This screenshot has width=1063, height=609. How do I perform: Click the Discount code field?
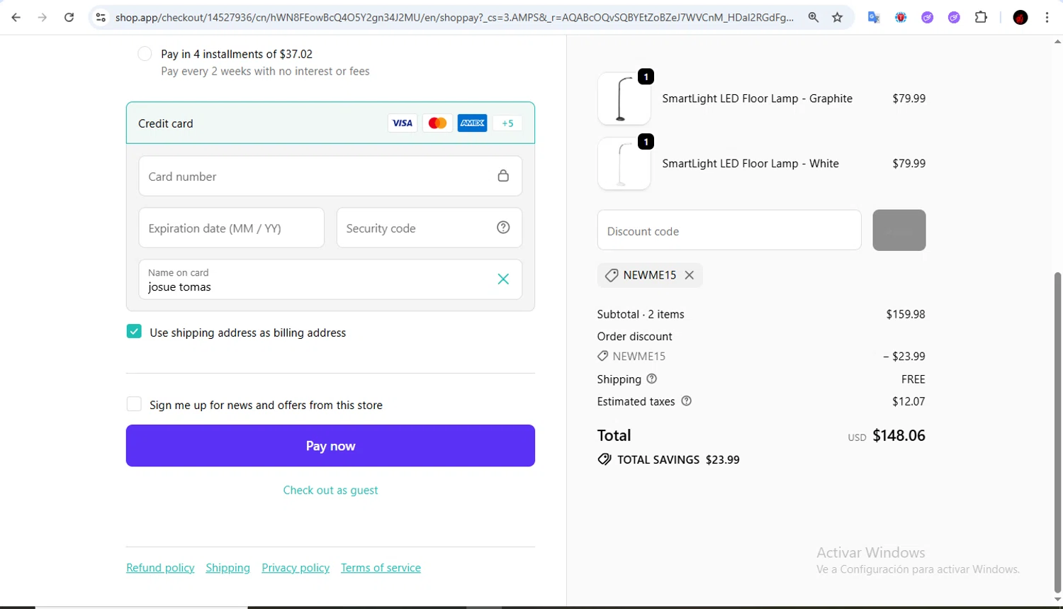pyautogui.click(x=729, y=230)
